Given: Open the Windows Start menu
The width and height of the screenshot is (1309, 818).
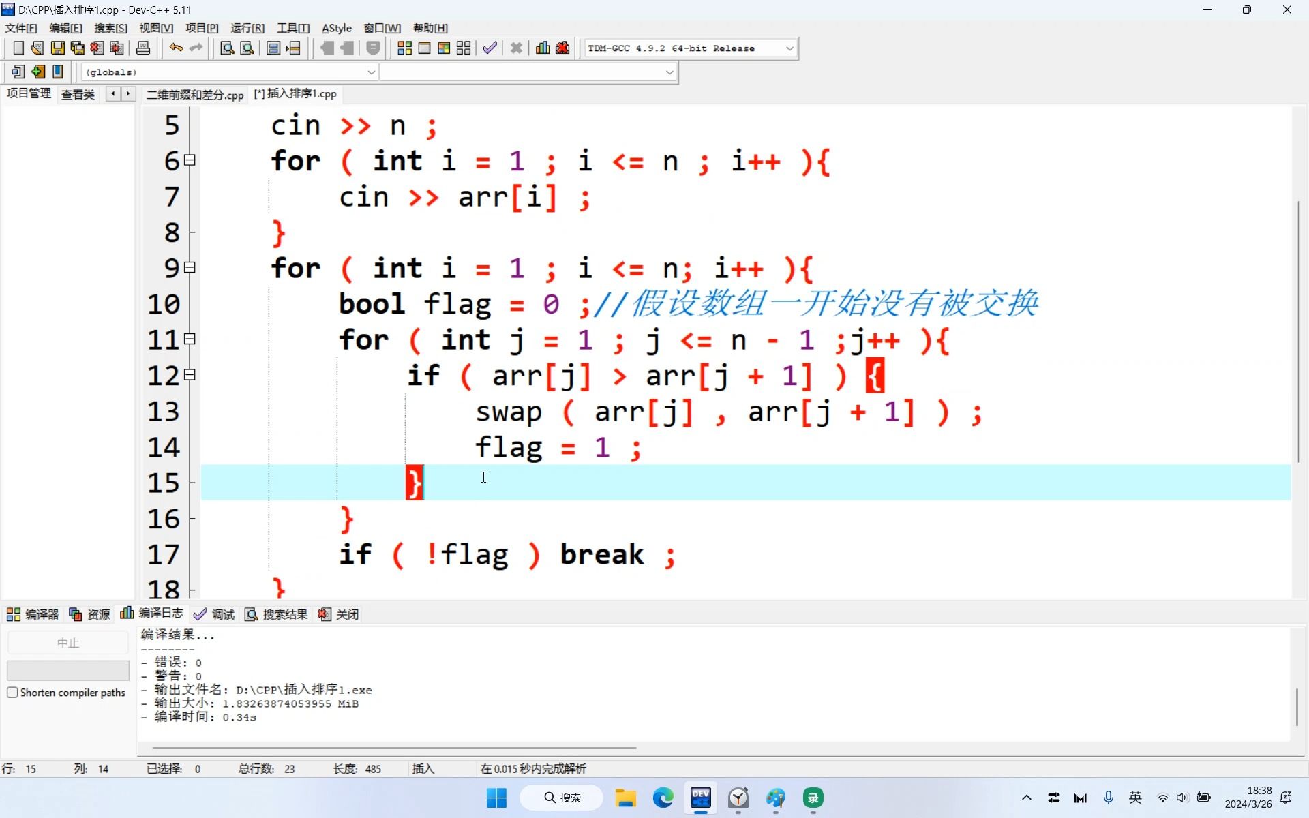Looking at the screenshot, I should point(496,798).
